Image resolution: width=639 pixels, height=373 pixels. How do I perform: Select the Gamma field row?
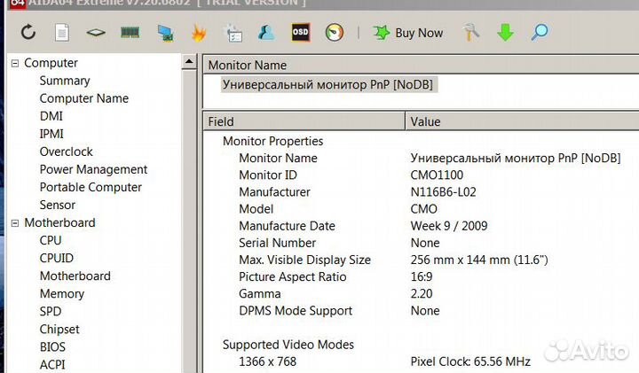[x=259, y=293]
